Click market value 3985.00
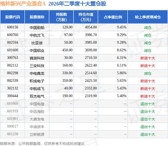 click(91, 43)
